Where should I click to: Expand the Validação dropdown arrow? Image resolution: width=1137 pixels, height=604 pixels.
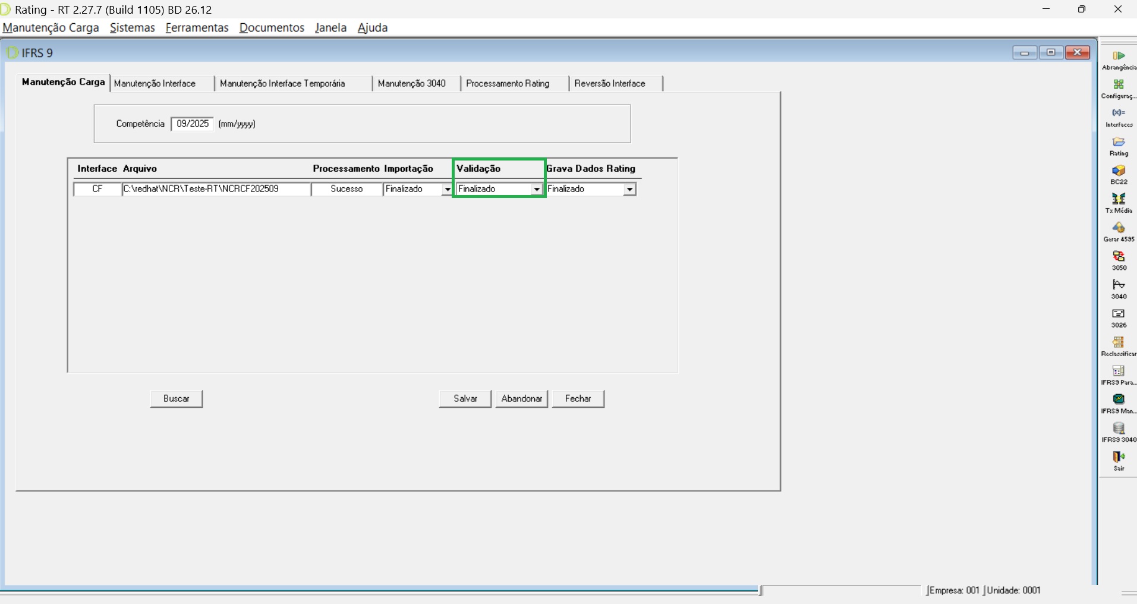[x=536, y=189]
